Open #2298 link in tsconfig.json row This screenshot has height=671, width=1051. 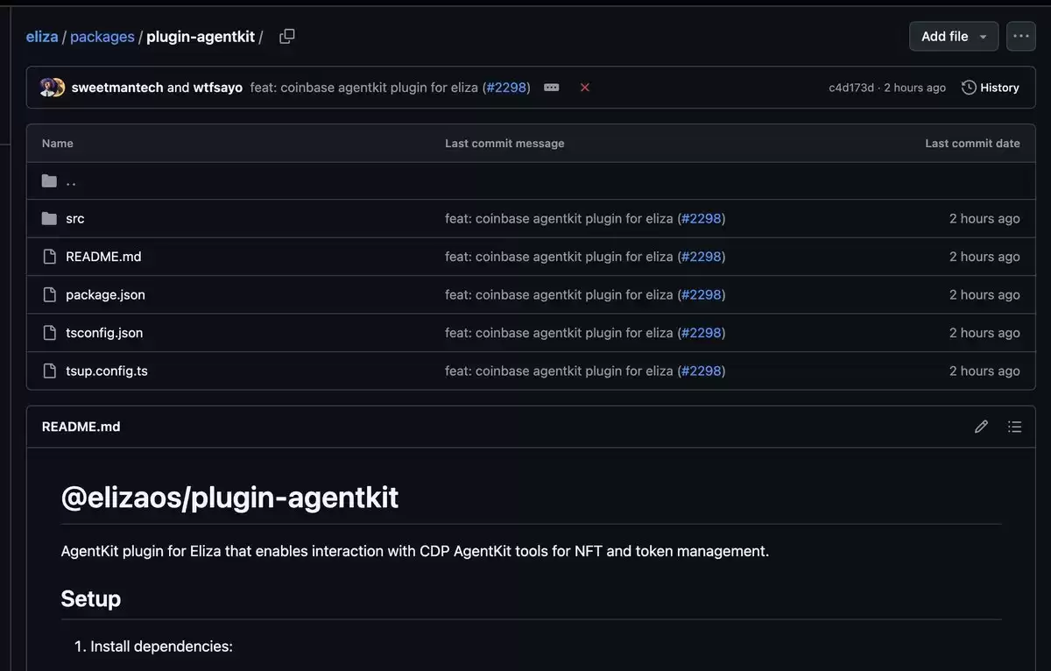tap(701, 333)
